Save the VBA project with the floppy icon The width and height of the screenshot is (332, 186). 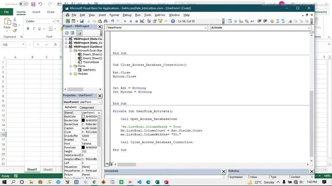point(82,21)
